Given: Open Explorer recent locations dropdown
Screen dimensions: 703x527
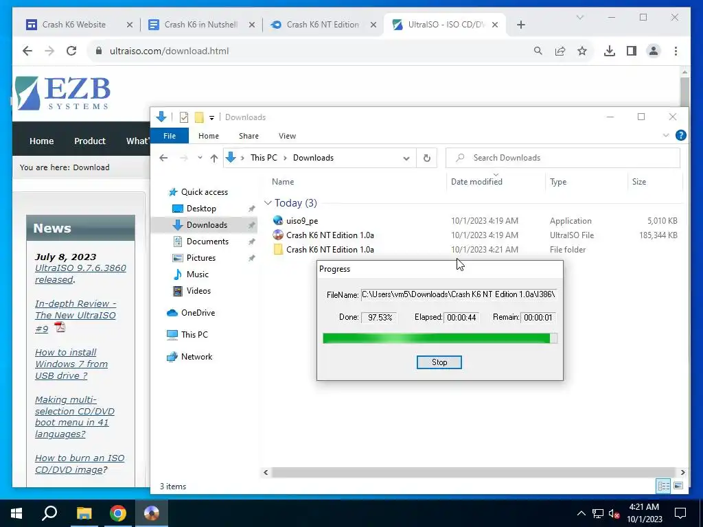Looking at the screenshot, I should 200,158.
